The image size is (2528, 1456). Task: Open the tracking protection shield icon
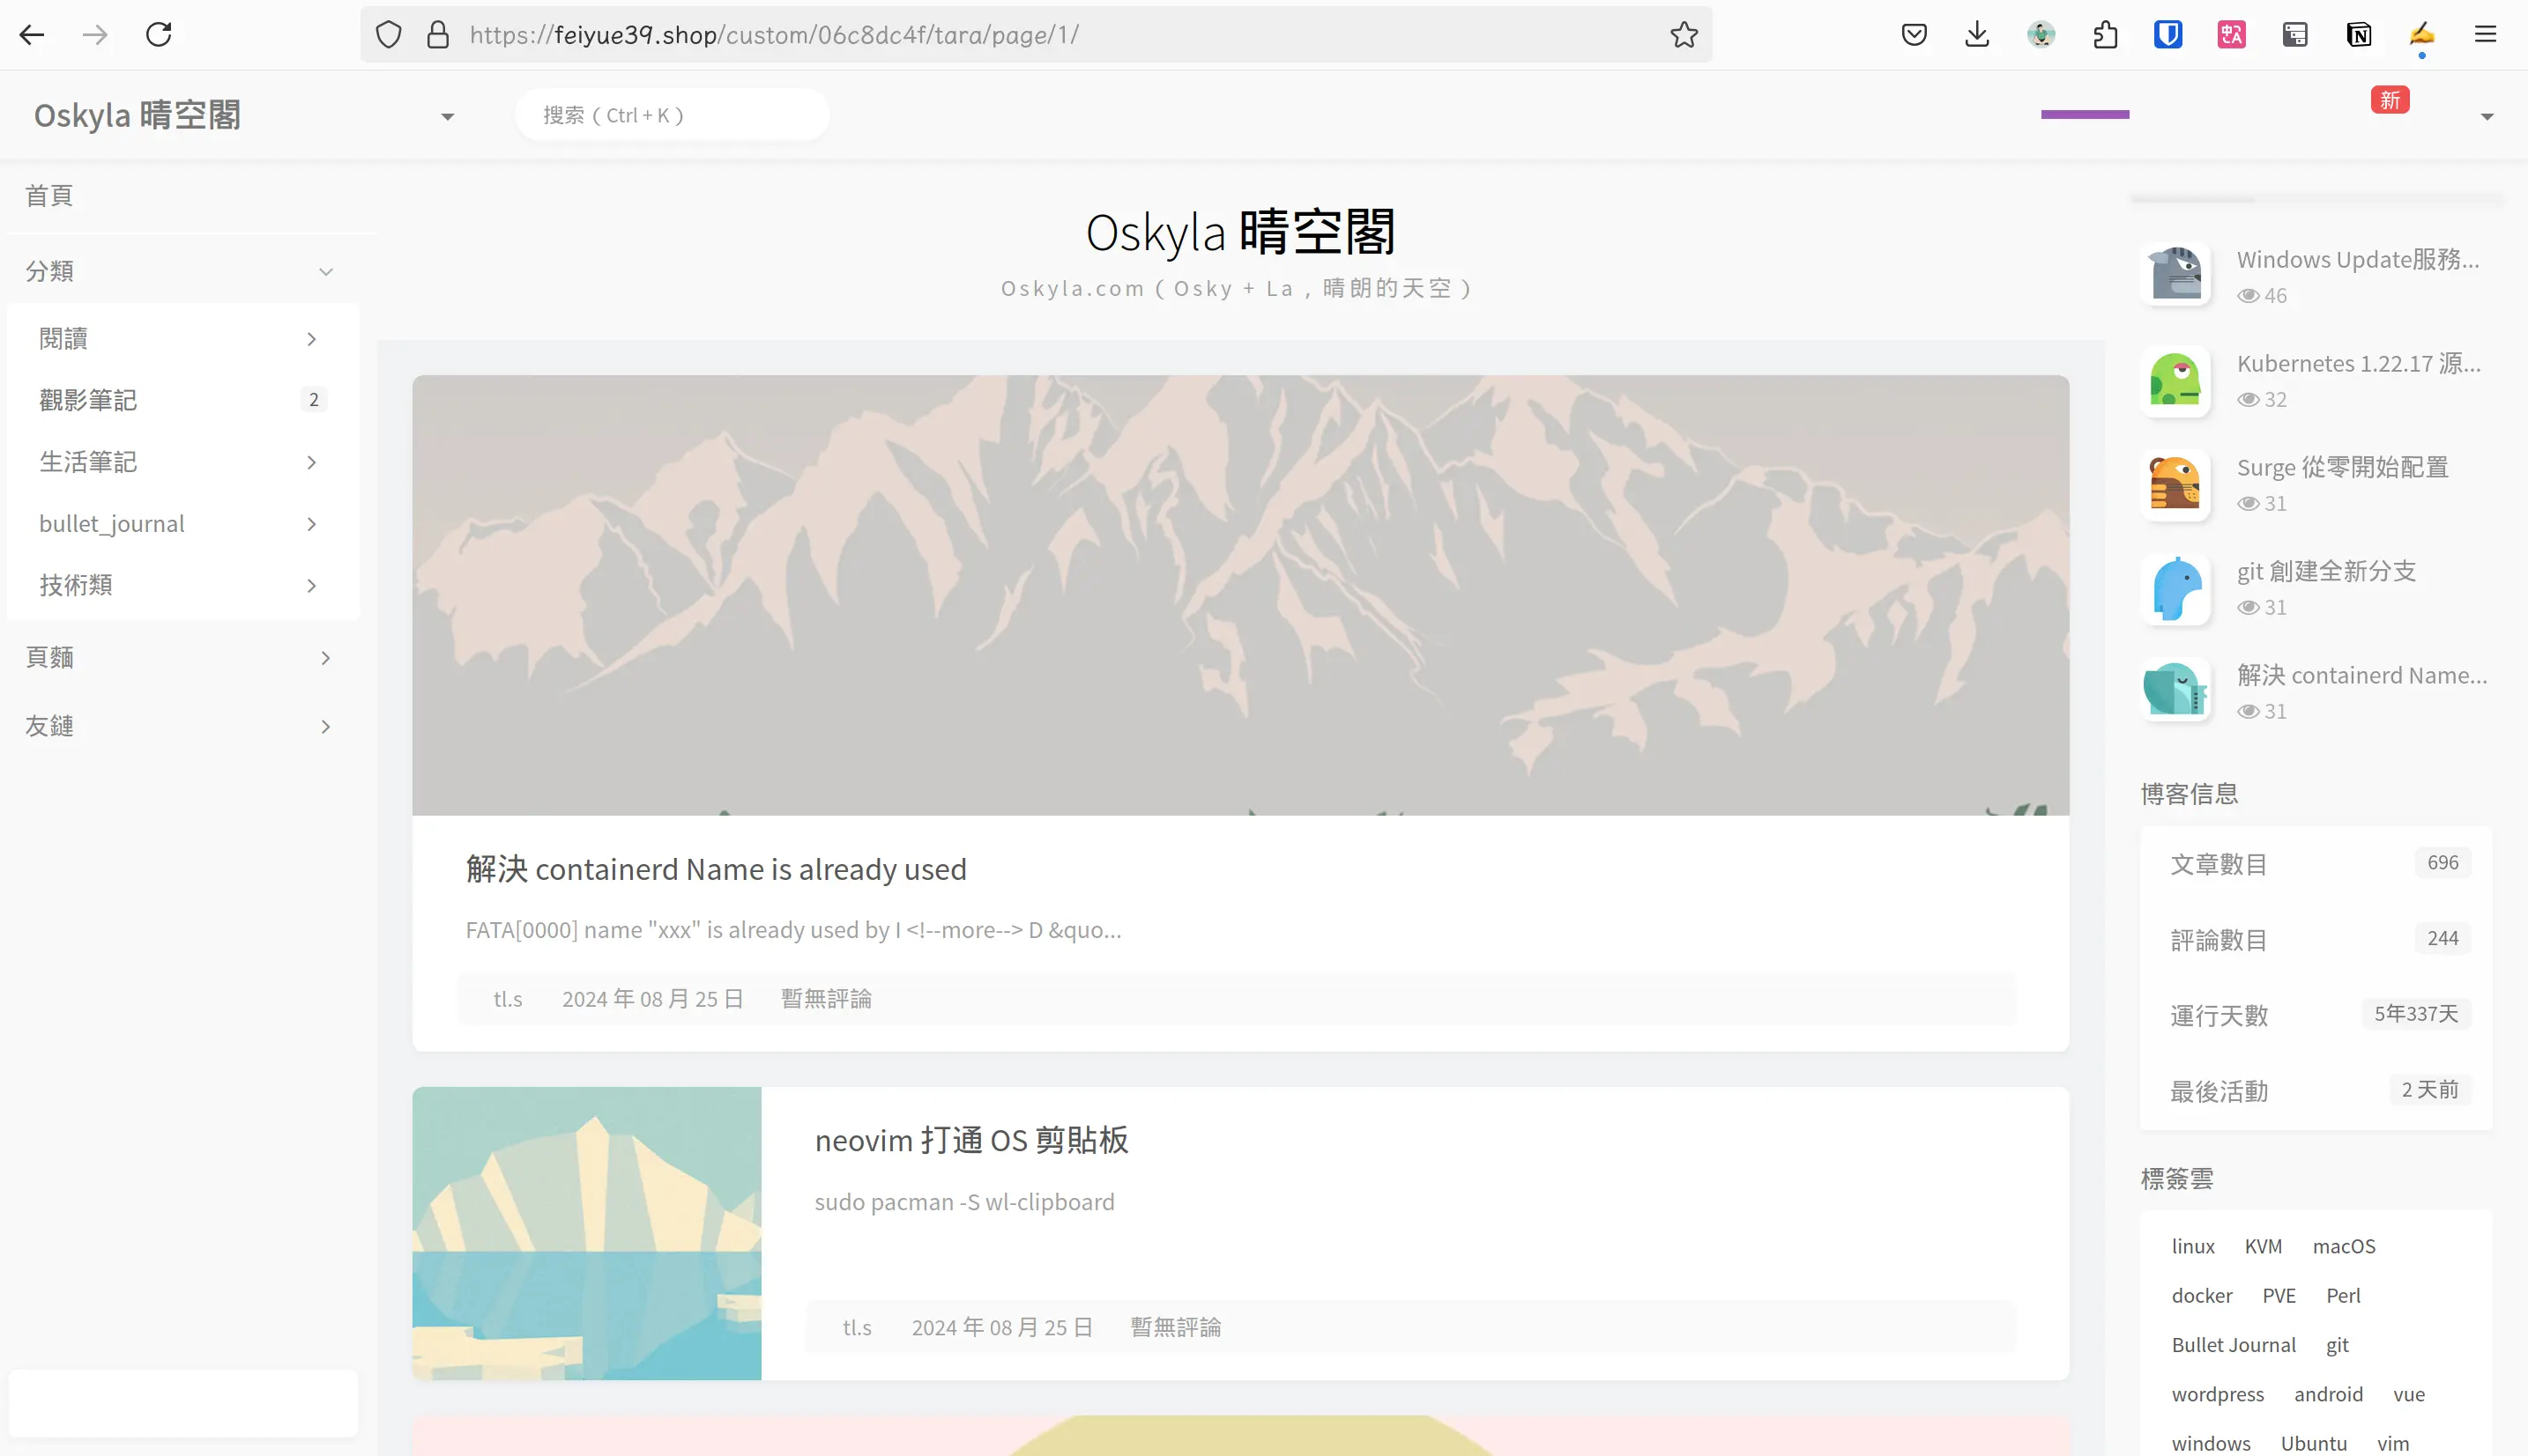(388, 35)
